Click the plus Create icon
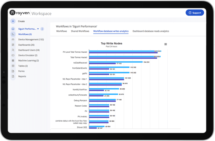 (13, 21)
